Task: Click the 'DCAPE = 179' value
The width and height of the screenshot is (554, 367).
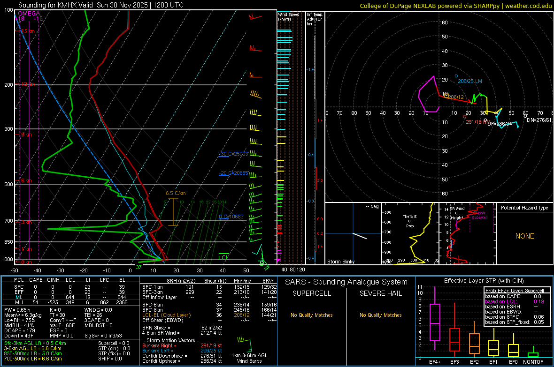Action: pos(20,330)
